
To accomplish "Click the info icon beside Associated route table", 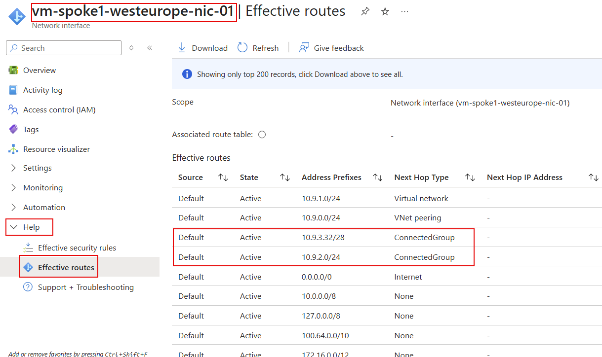I will tap(262, 135).
